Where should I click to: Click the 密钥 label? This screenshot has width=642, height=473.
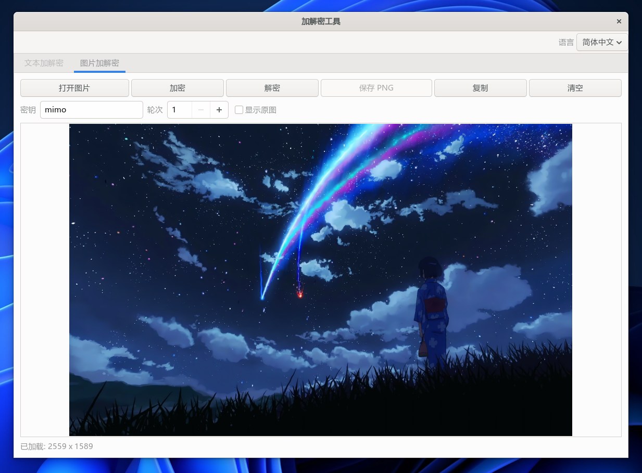[x=28, y=110]
